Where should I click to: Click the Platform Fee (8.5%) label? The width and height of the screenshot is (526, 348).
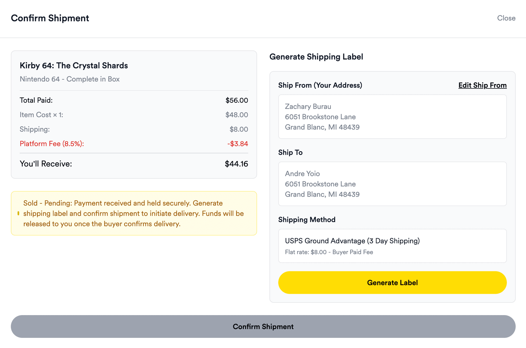point(52,144)
